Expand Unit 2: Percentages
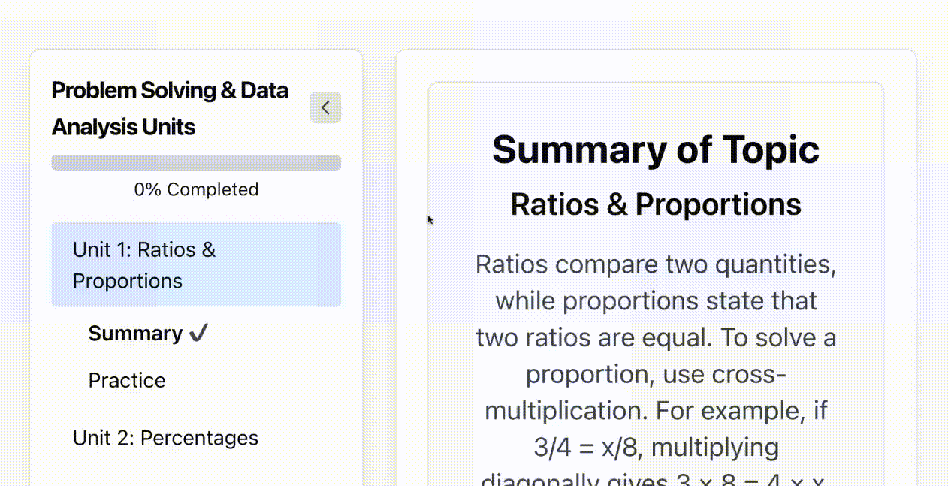 [165, 438]
